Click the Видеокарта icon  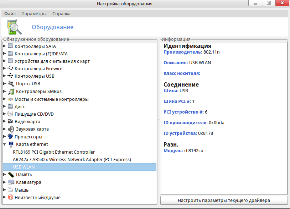tap(10, 121)
